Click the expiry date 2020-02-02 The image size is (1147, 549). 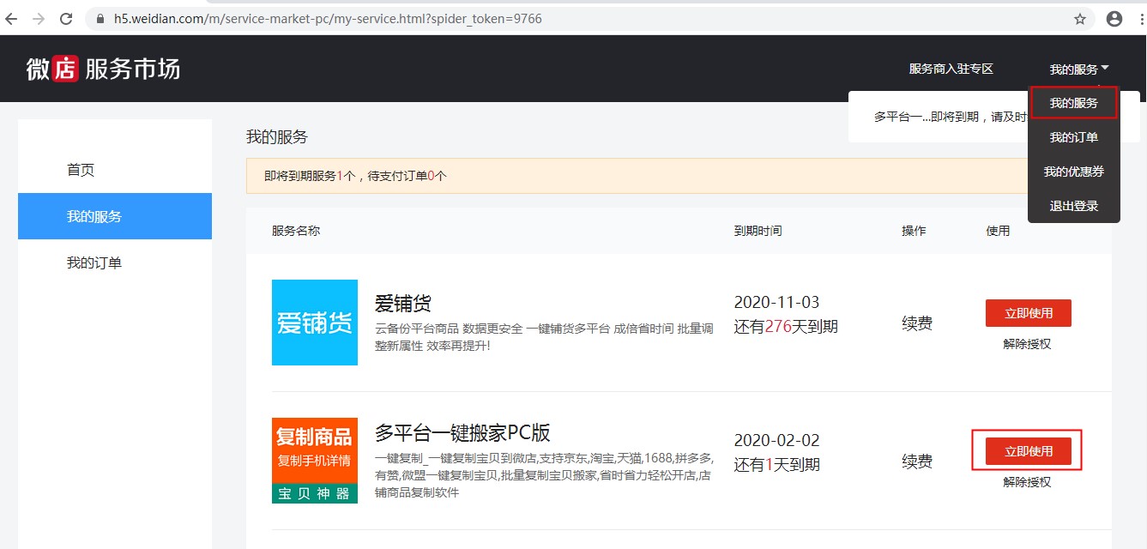click(x=777, y=440)
